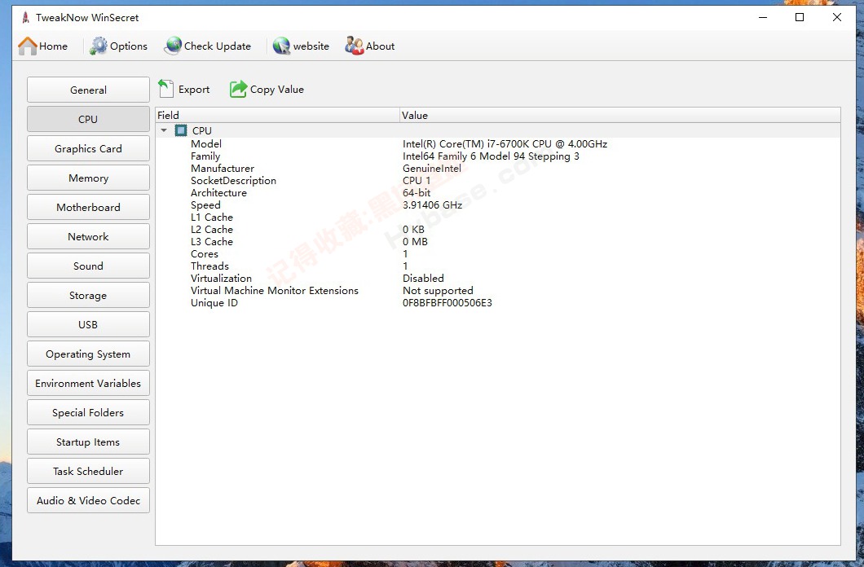This screenshot has width=864, height=567.
Task: Select the L1 Cache field row
Action: [498, 217]
